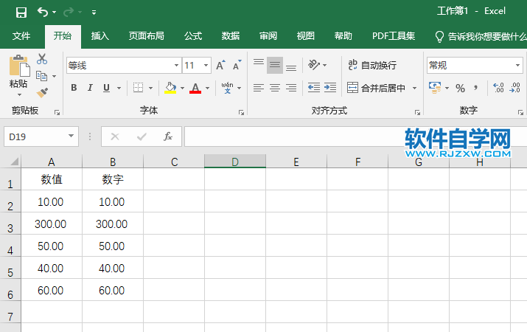
Task: Switch to the 页面布局 tab
Action: [x=146, y=36]
